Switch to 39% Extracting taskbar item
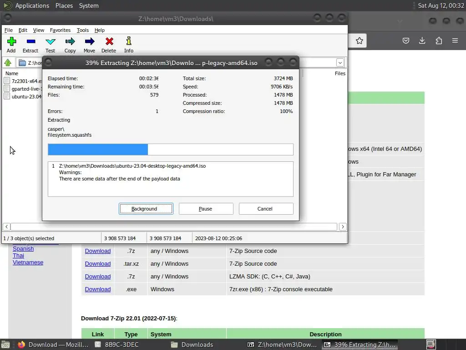The height and width of the screenshot is (350, 466). pos(360,345)
